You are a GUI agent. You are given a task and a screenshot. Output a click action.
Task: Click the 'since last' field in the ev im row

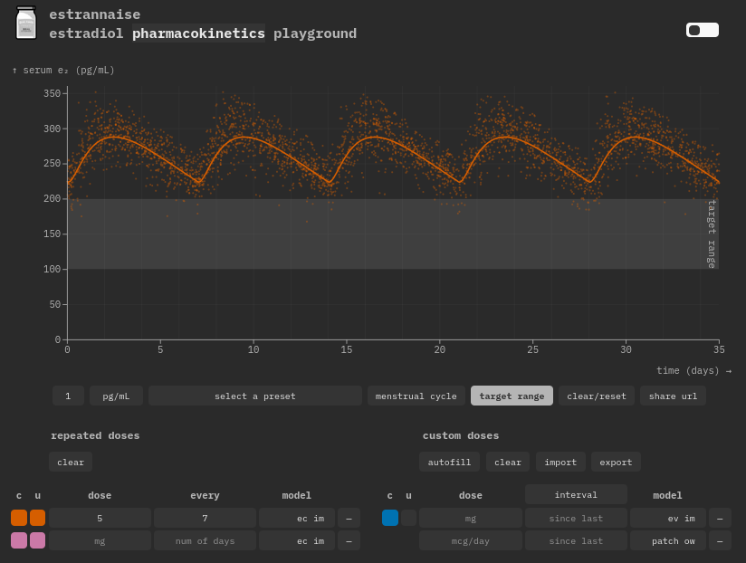[576, 518]
